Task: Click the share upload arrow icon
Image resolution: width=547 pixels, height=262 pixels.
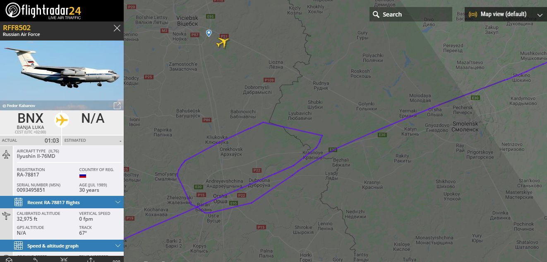Action: coord(91,260)
